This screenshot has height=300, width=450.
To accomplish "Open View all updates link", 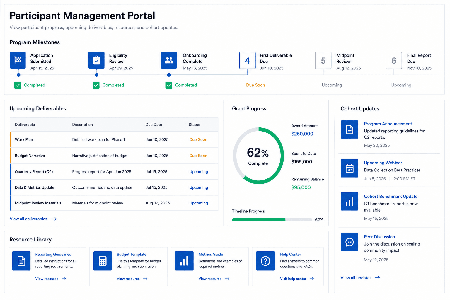I will tap(356, 278).
